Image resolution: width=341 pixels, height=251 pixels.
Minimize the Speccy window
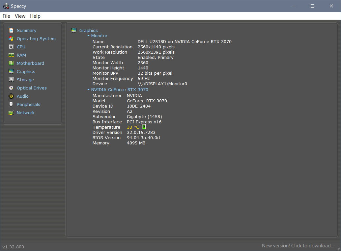[294, 6]
